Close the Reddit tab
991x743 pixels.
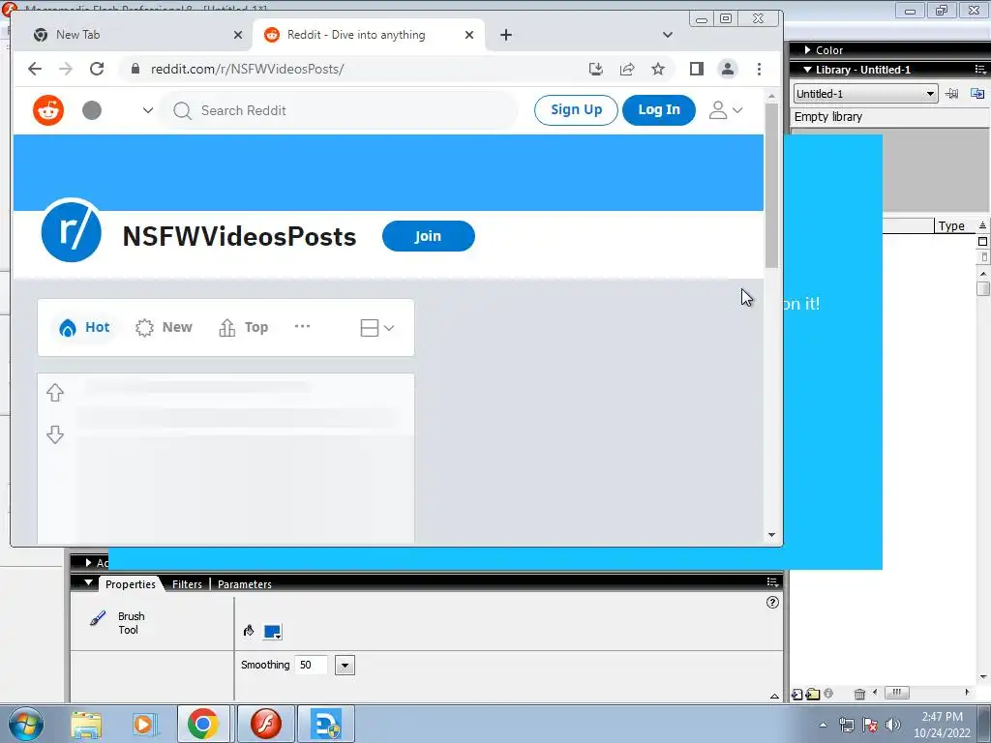469,35
